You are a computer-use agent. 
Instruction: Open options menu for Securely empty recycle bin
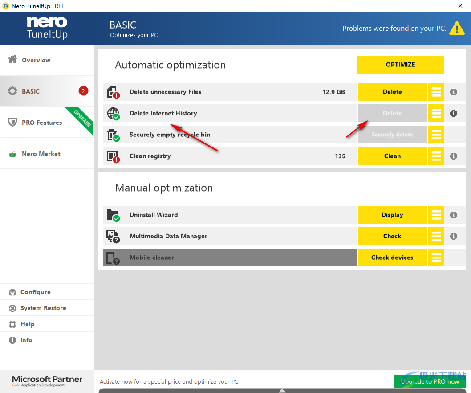tap(436, 135)
